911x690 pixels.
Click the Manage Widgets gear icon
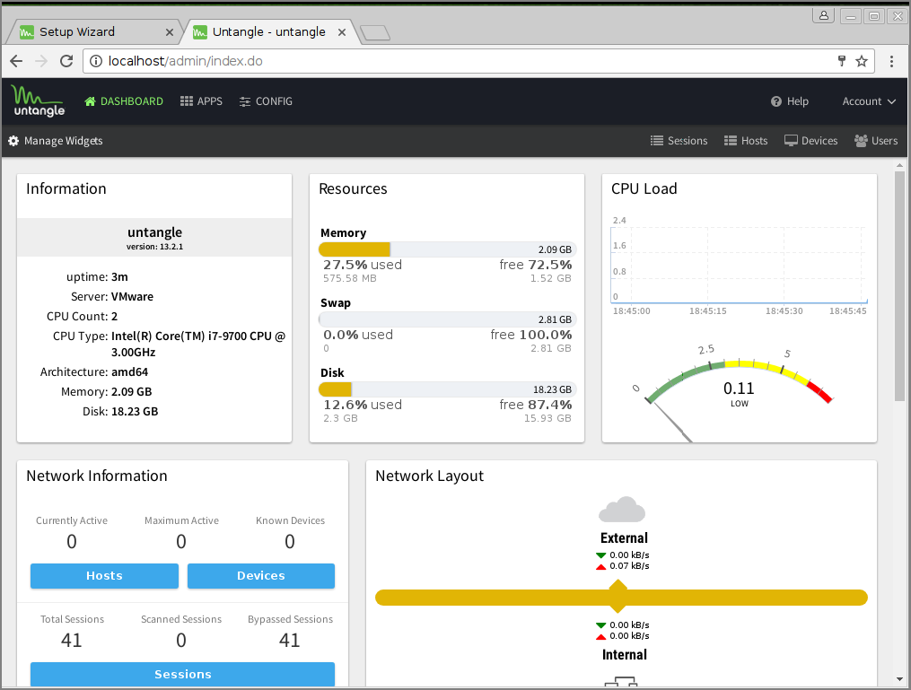13,141
